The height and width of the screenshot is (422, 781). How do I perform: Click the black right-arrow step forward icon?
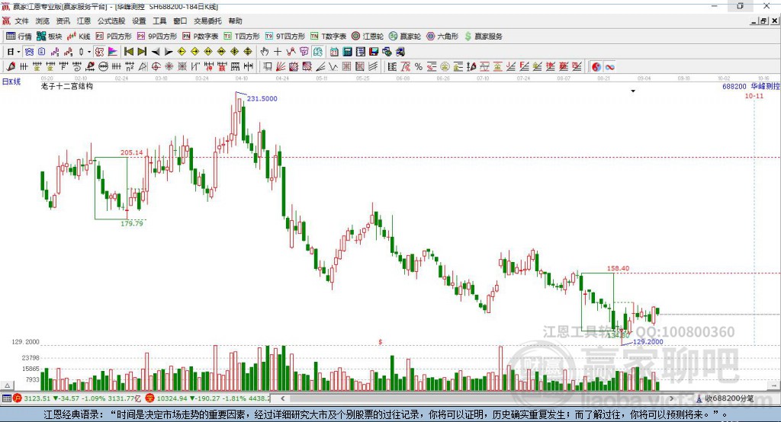coord(169,52)
